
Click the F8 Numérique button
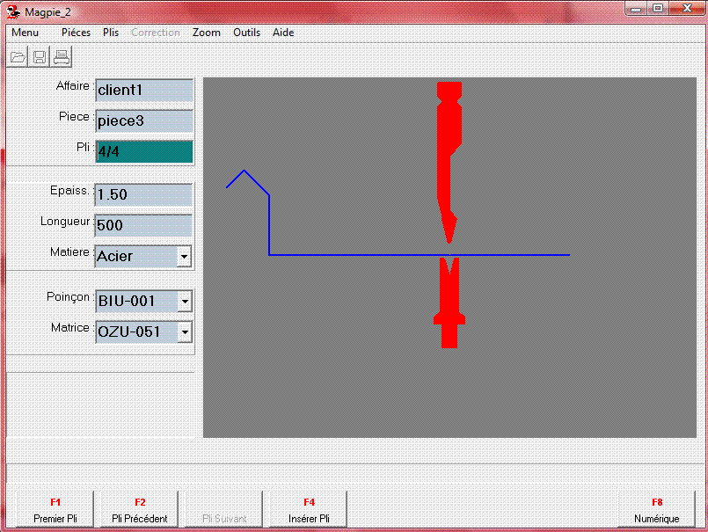[656, 509]
